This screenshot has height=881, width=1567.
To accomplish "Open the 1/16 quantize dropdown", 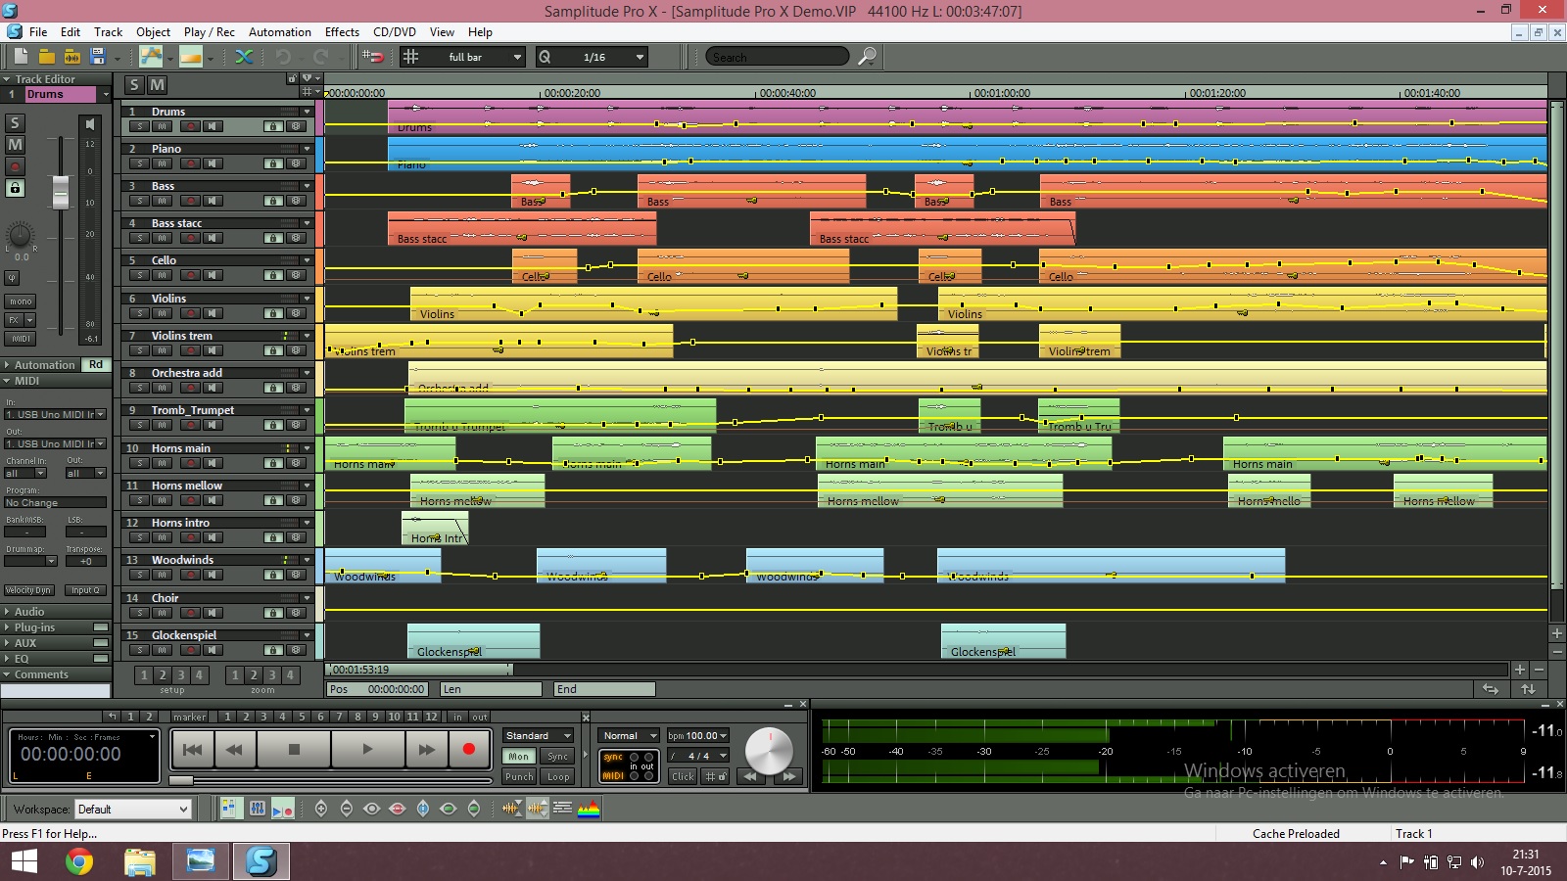I will tap(640, 57).
